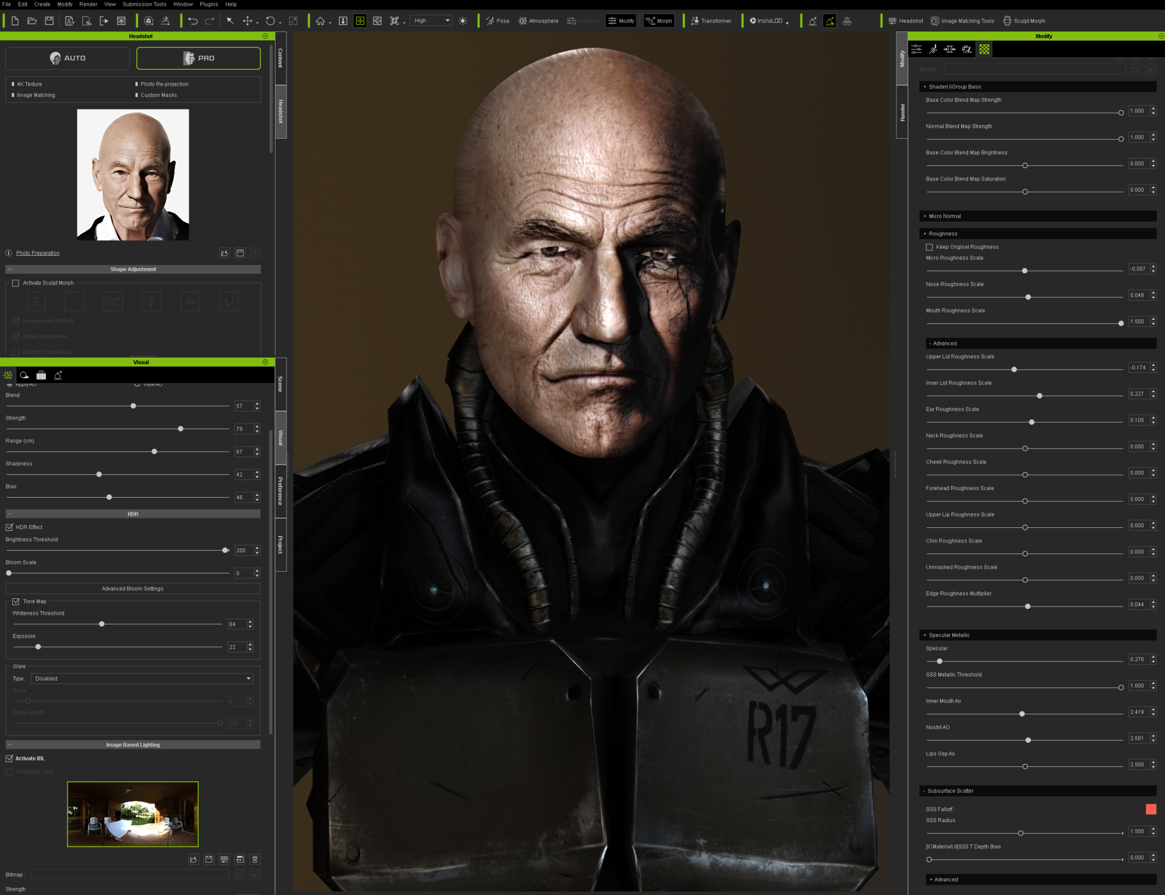1165x895 pixels.
Task: Toggle the HDR Effect checkbox
Action: 9,527
